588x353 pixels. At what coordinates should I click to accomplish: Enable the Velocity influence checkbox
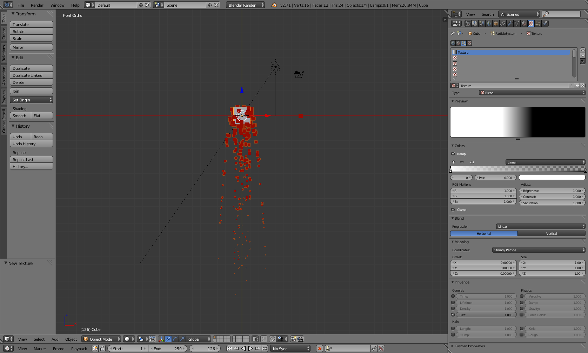[522, 296]
